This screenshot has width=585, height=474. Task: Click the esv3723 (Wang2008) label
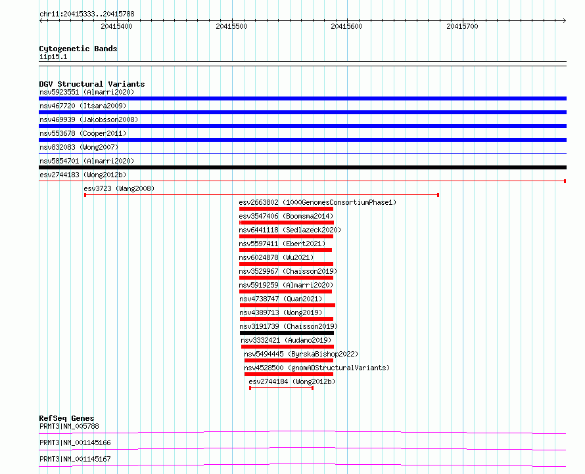coord(119,188)
